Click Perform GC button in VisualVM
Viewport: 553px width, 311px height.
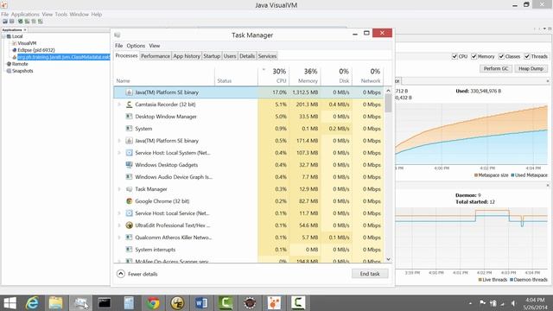pyautogui.click(x=495, y=69)
